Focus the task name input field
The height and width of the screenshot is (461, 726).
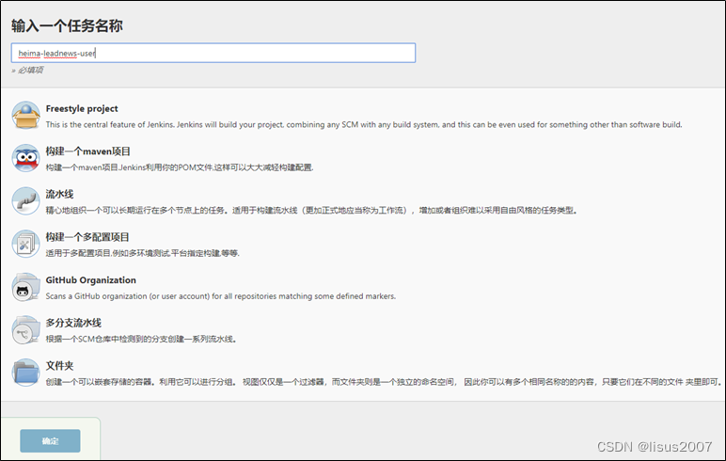point(213,53)
